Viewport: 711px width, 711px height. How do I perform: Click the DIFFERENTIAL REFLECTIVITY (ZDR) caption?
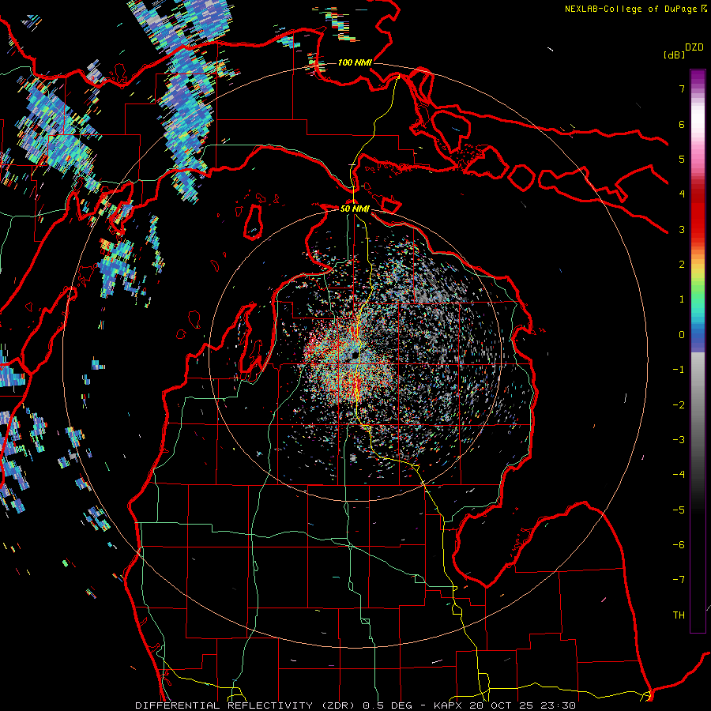(246, 705)
